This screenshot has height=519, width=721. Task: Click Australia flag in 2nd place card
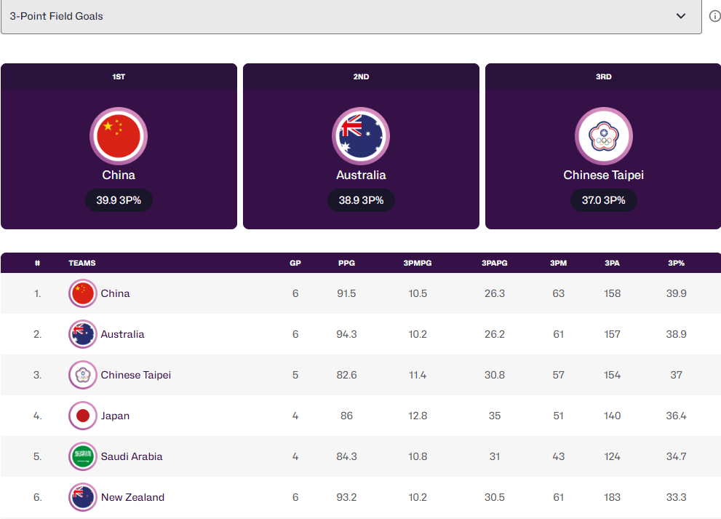click(x=361, y=136)
